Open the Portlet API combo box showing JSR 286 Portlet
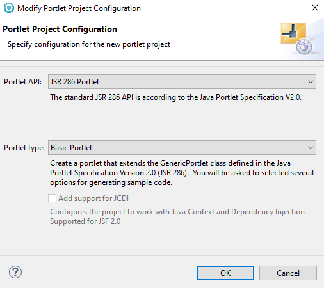 [182, 82]
